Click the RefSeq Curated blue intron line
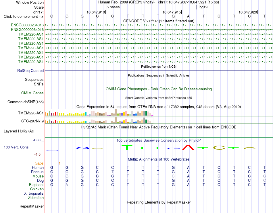This screenshot has height=213, width=273. click(x=159, y=71)
